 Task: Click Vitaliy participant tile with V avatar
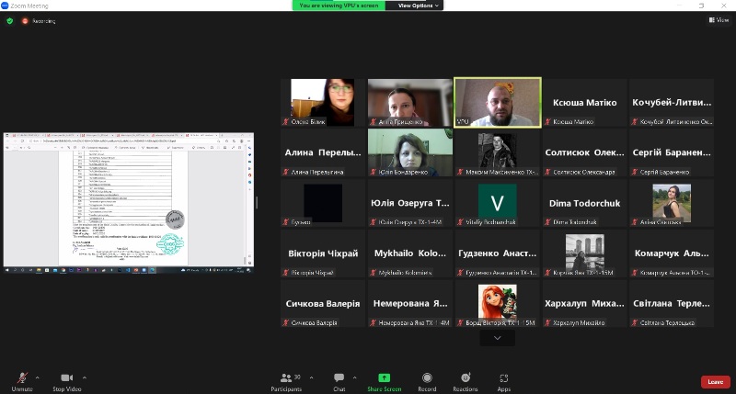coord(498,203)
